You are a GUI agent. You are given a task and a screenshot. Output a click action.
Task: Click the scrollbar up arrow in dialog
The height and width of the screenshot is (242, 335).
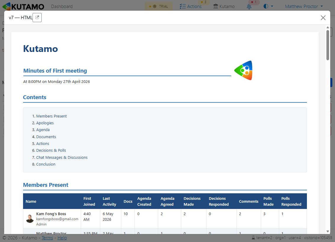328,27
